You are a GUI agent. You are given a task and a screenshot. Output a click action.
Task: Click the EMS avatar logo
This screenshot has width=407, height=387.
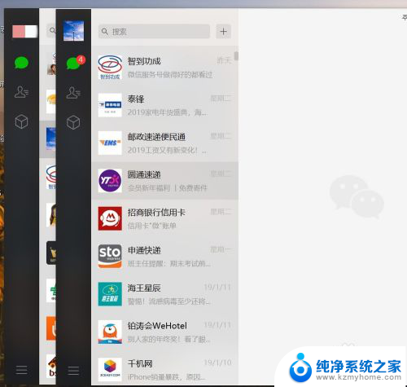click(110, 143)
